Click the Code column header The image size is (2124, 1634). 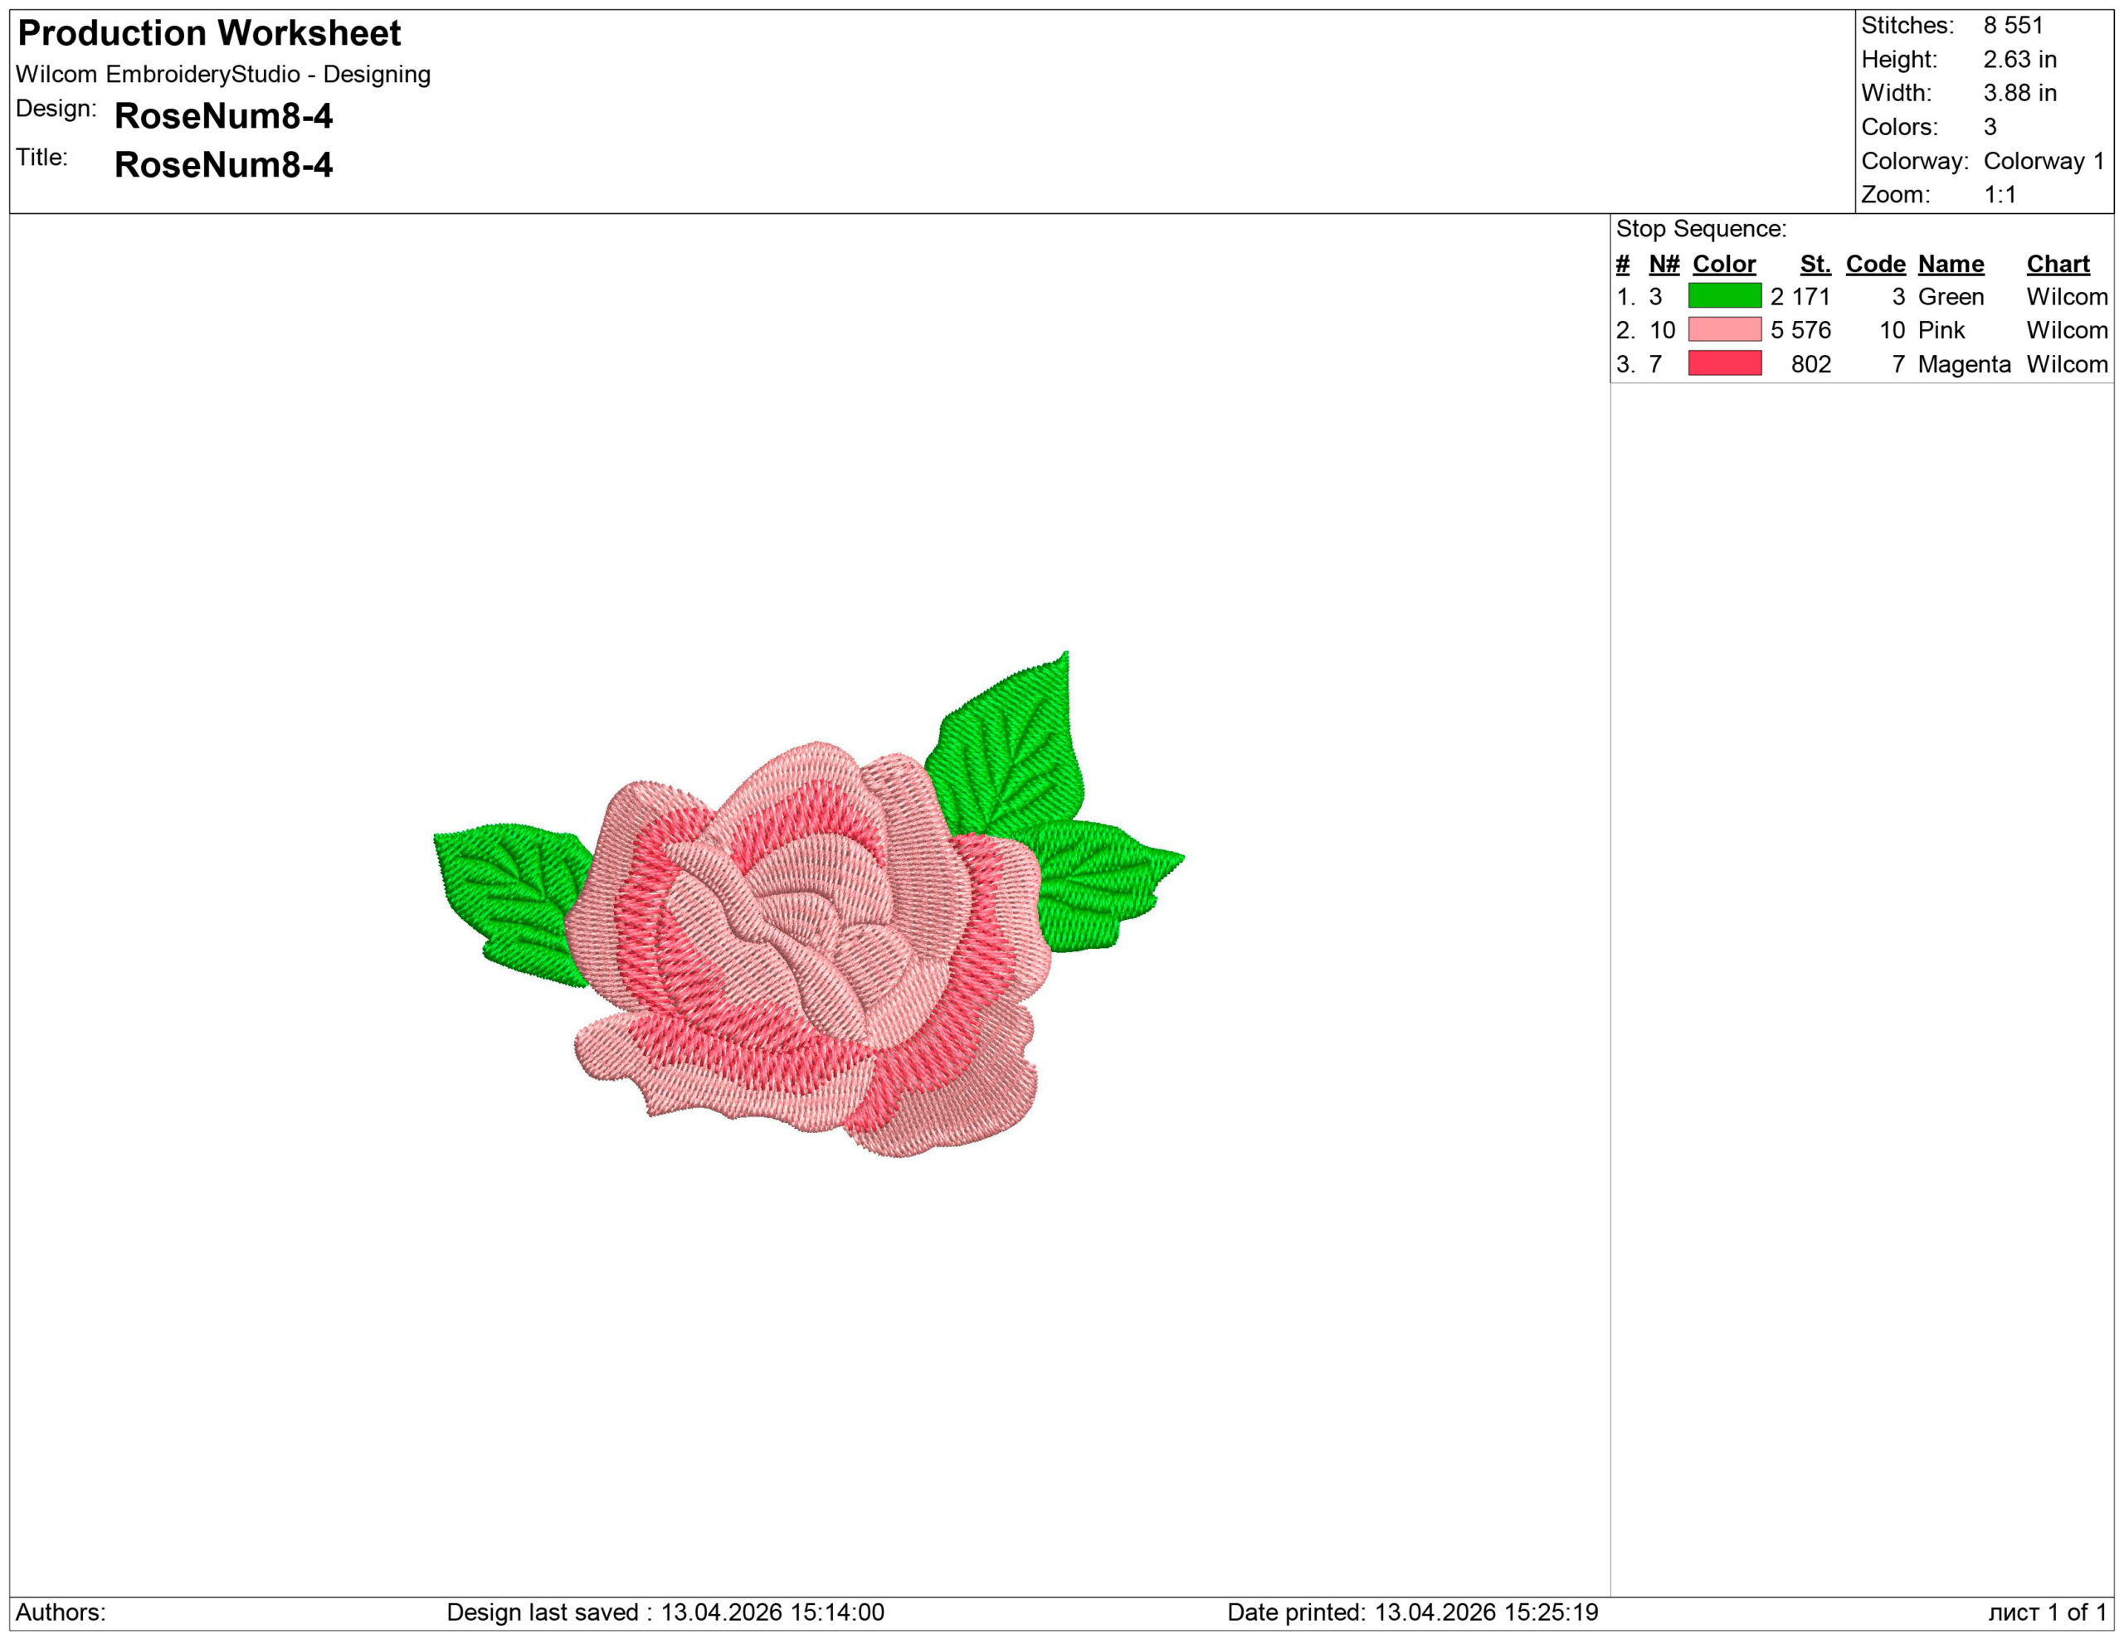pyautogui.click(x=1875, y=264)
